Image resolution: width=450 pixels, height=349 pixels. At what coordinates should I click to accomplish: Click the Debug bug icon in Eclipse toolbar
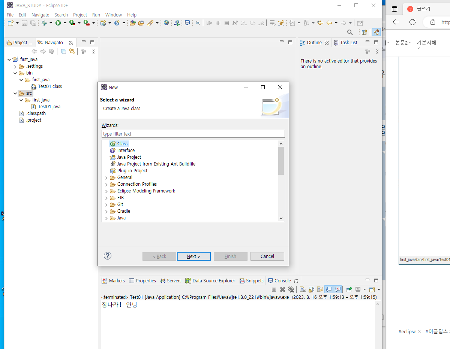[x=44, y=23]
